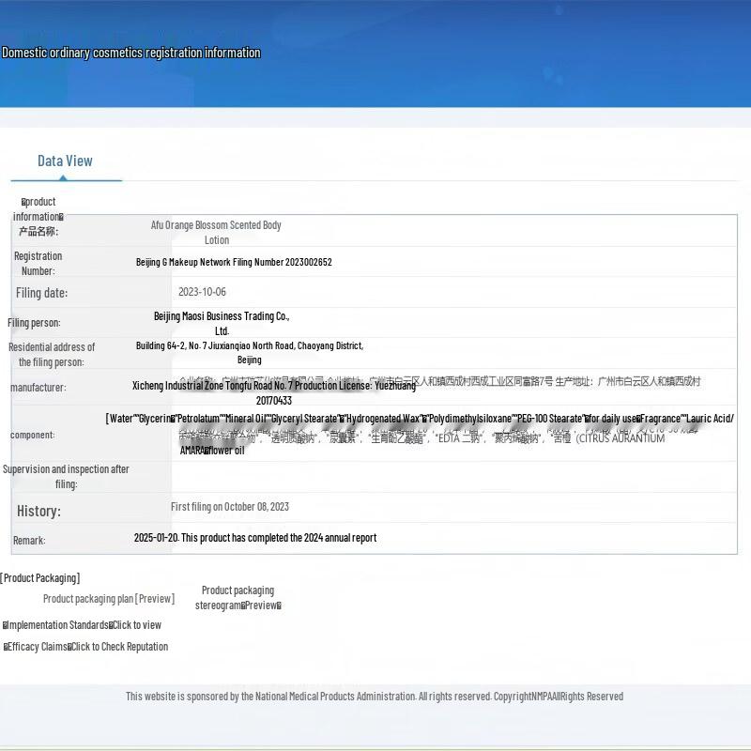Click the filing number 2023002652 value
This screenshot has height=751, width=751.
tap(234, 263)
